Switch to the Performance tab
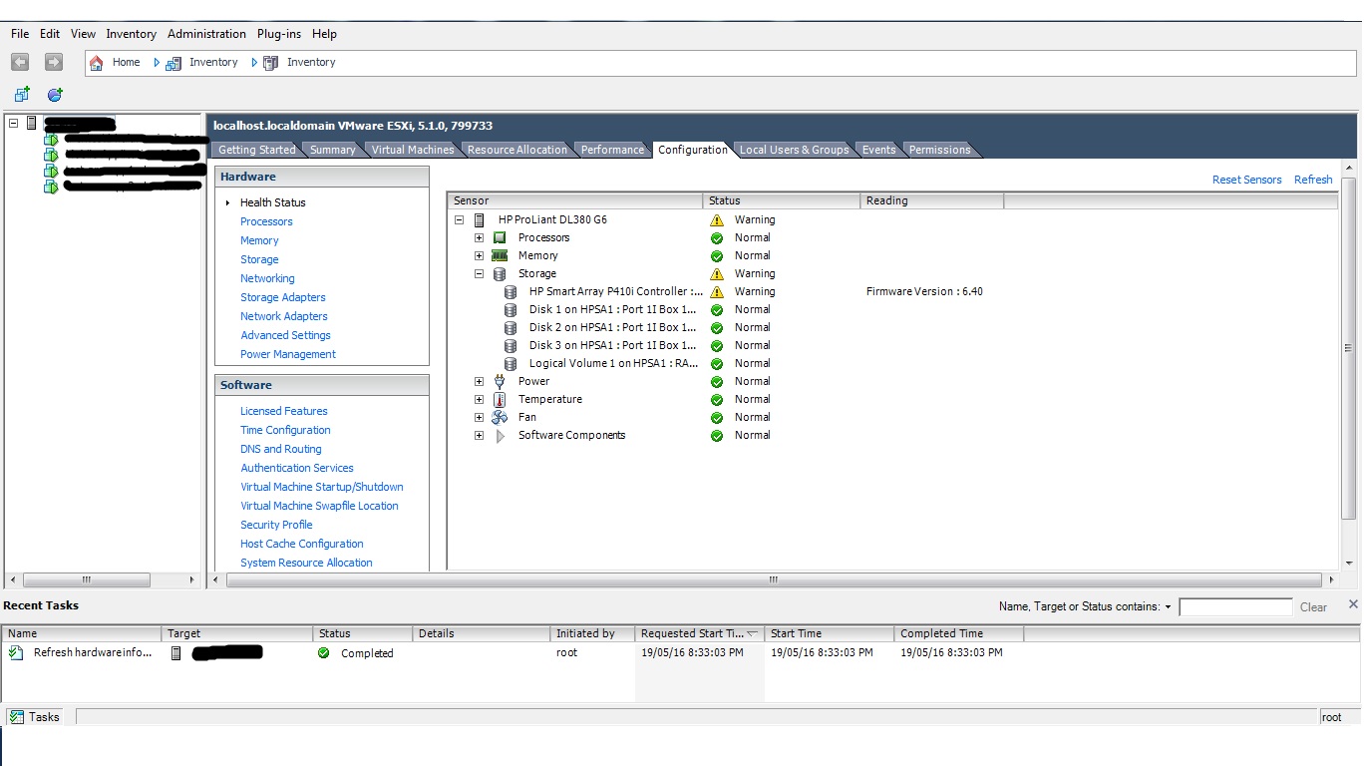Screen dimensions: 1364x768 click(611, 150)
